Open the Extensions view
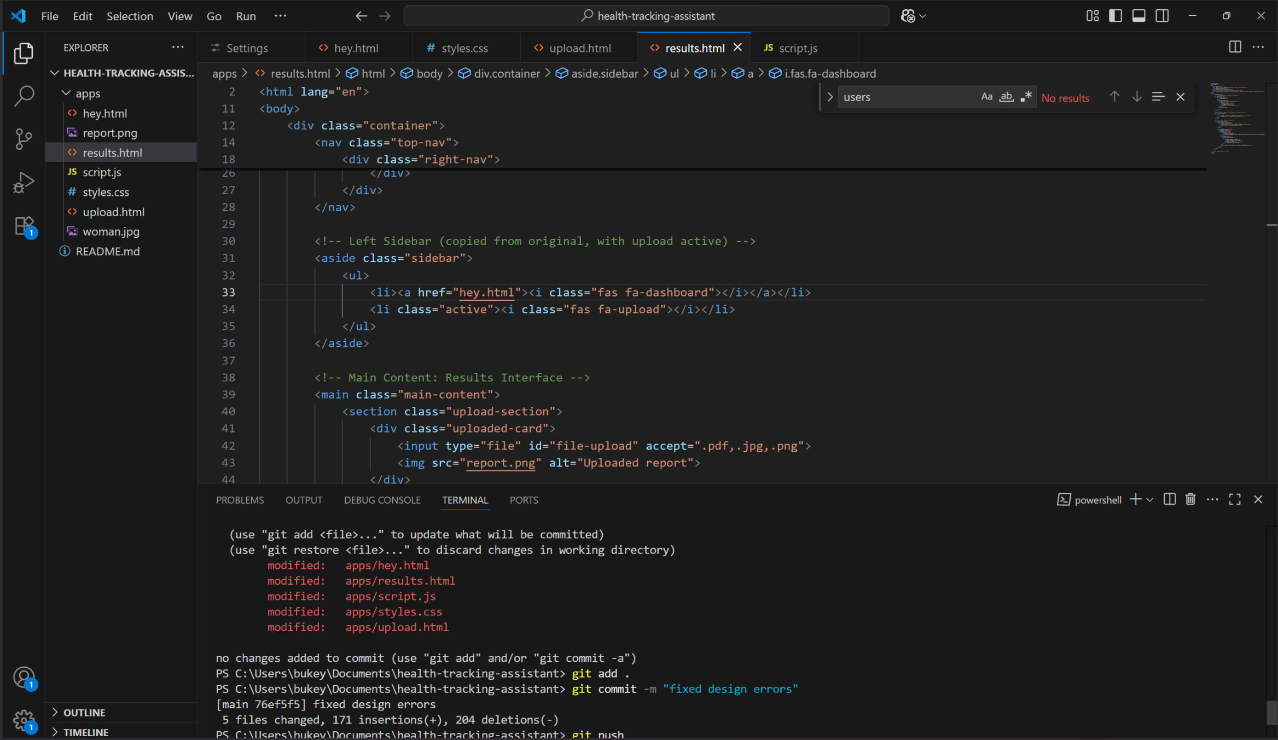The height and width of the screenshot is (740, 1278). click(24, 225)
